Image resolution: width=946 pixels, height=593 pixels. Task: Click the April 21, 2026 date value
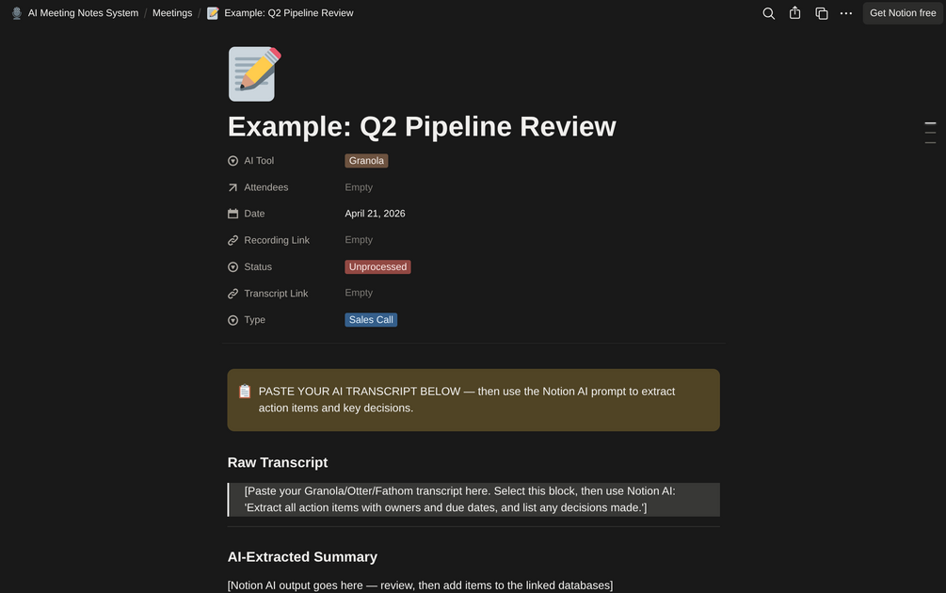pyautogui.click(x=375, y=214)
